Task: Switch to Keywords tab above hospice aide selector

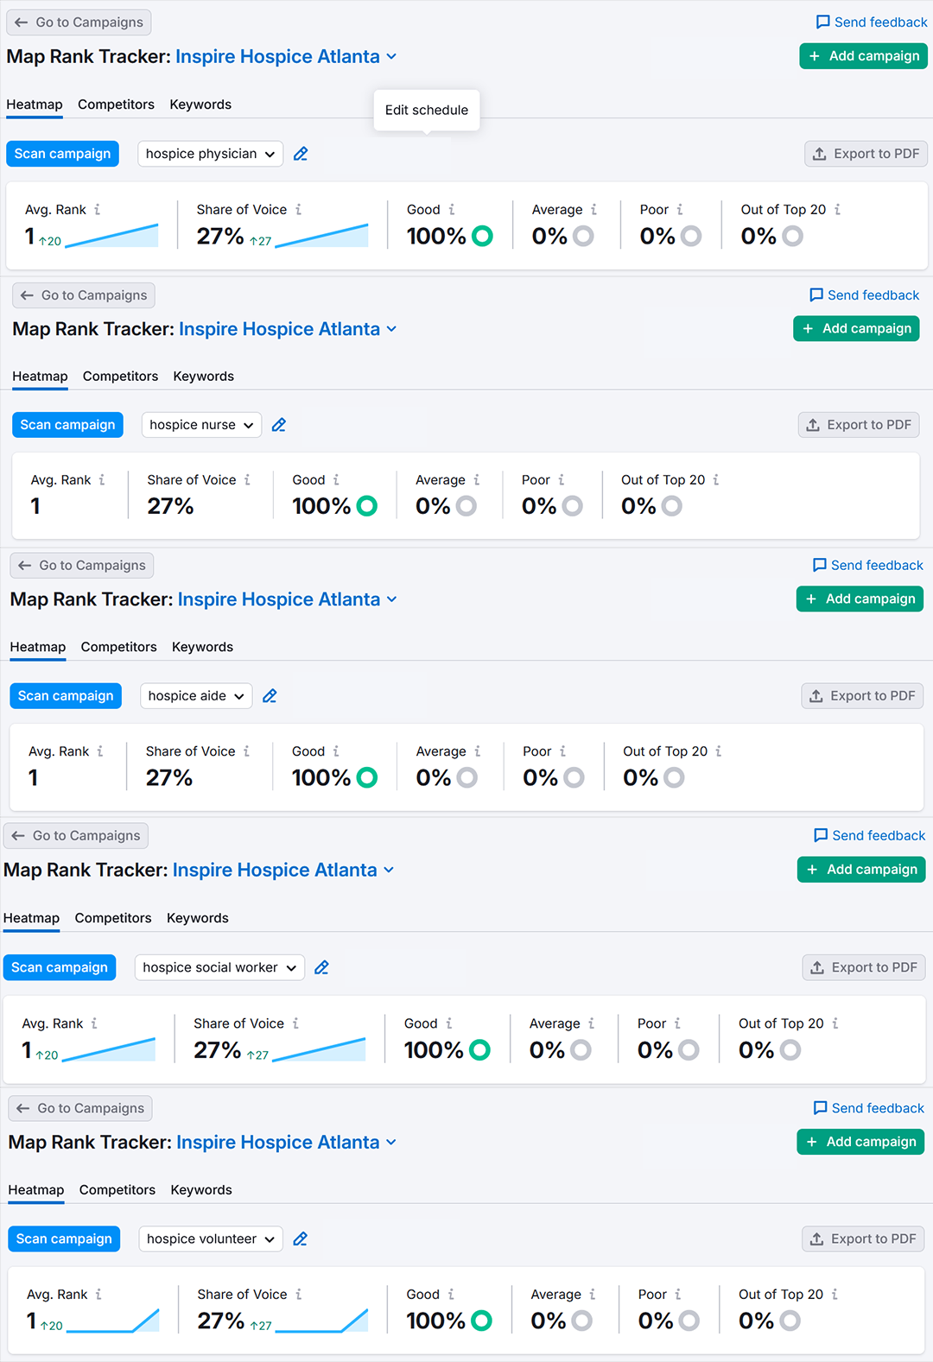Action: [202, 647]
